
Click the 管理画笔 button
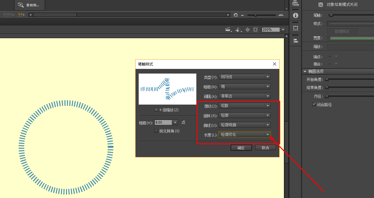(342, 31)
